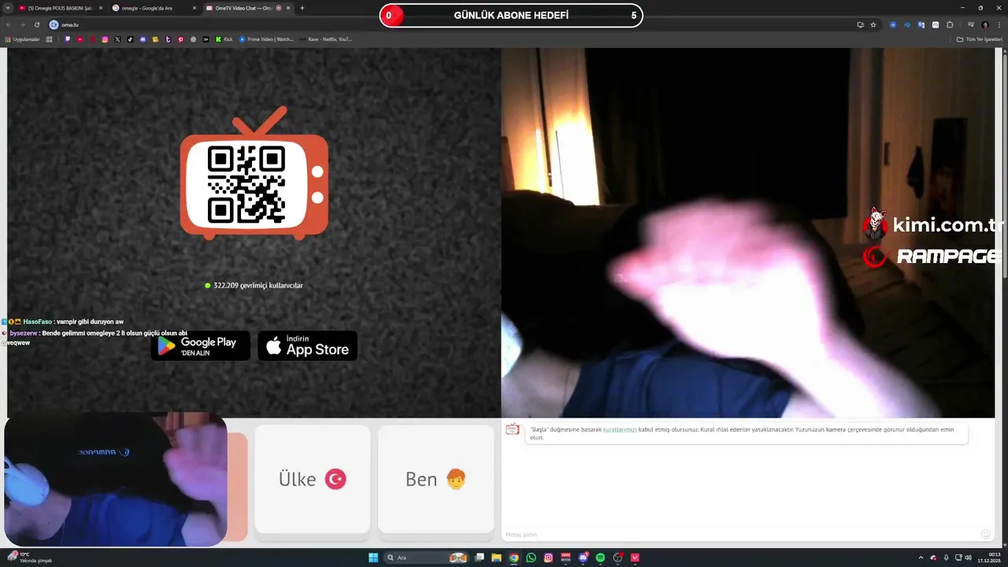The image size is (1008, 567).
Task: Open Instagram from the taskbar
Action: [548, 558]
